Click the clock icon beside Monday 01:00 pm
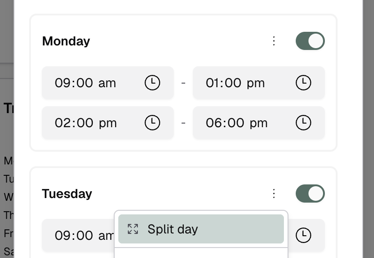 pos(303,83)
